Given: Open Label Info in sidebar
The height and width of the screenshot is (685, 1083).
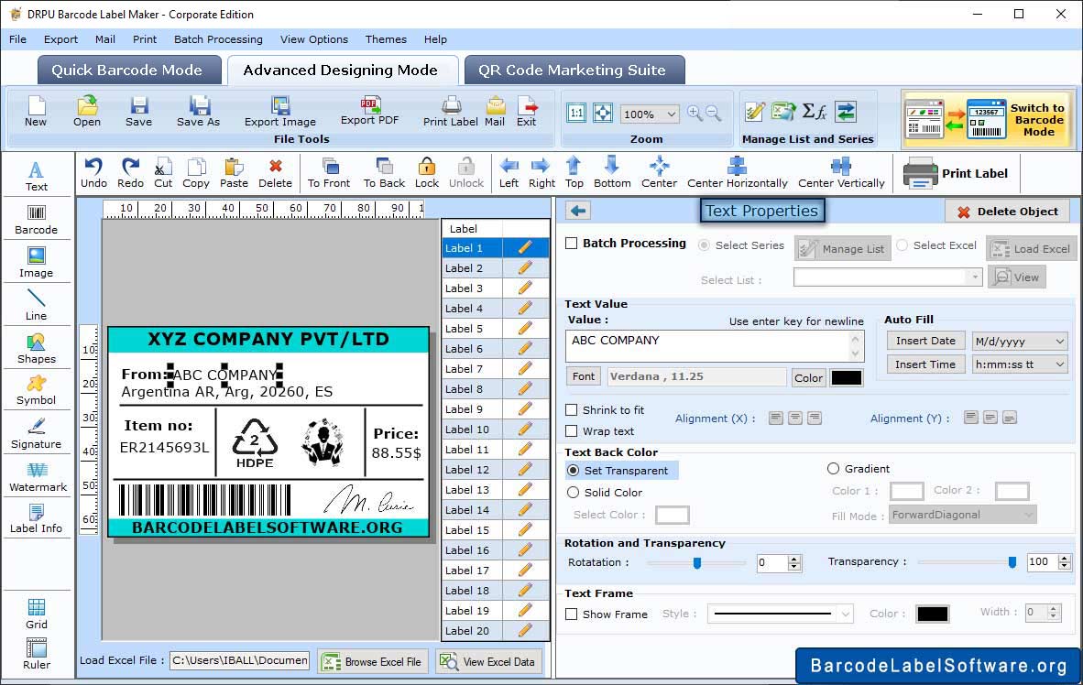Looking at the screenshot, I should (36, 518).
